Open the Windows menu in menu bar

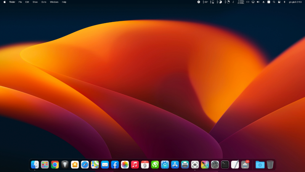point(54,2)
